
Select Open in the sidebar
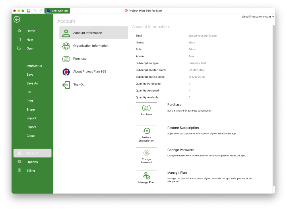[x=30, y=48]
